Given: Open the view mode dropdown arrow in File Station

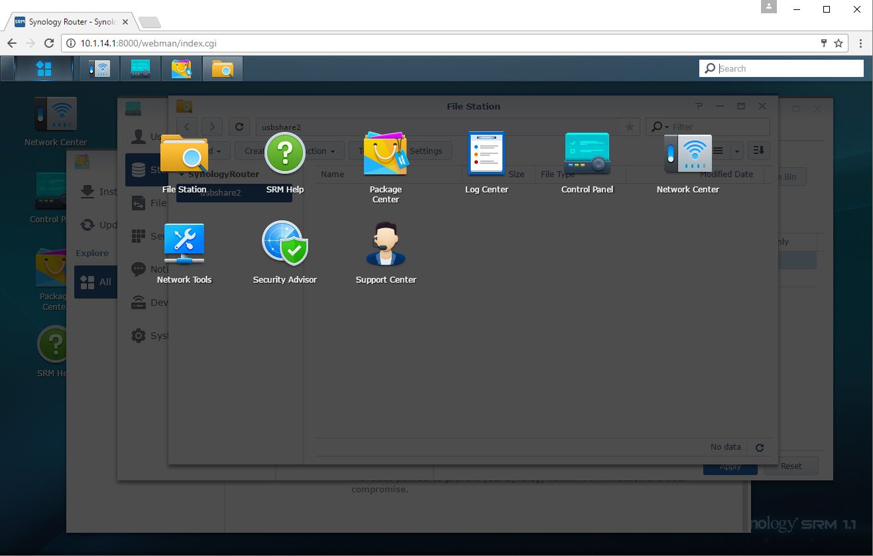Looking at the screenshot, I should coord(736,151).
